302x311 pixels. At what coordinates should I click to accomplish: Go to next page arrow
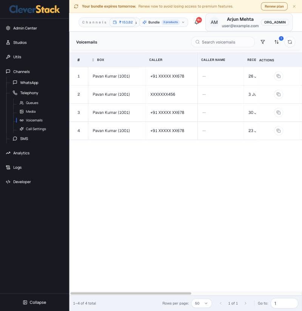tap(245, 303)
